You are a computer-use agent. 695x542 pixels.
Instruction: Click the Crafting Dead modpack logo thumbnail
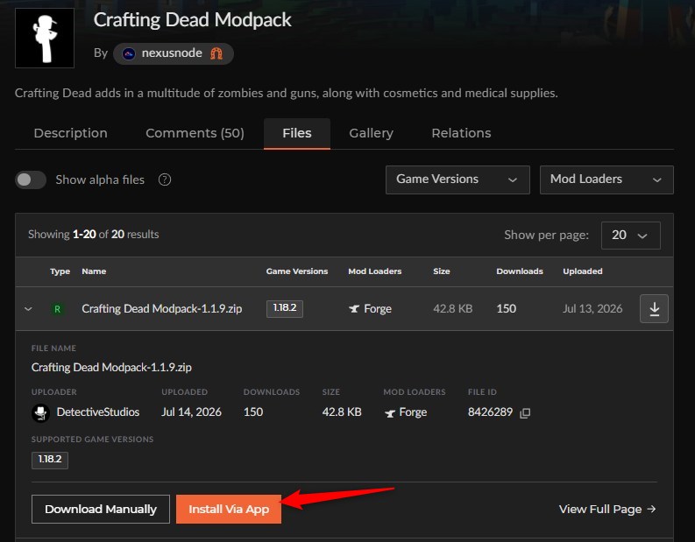45,38
